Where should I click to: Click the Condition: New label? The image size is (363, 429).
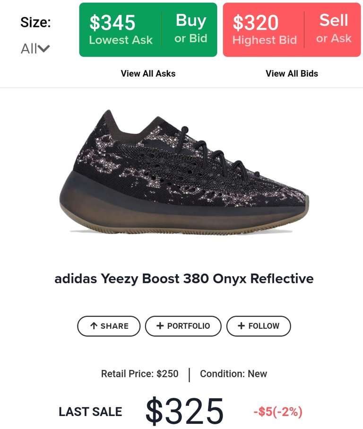point(233,374)
